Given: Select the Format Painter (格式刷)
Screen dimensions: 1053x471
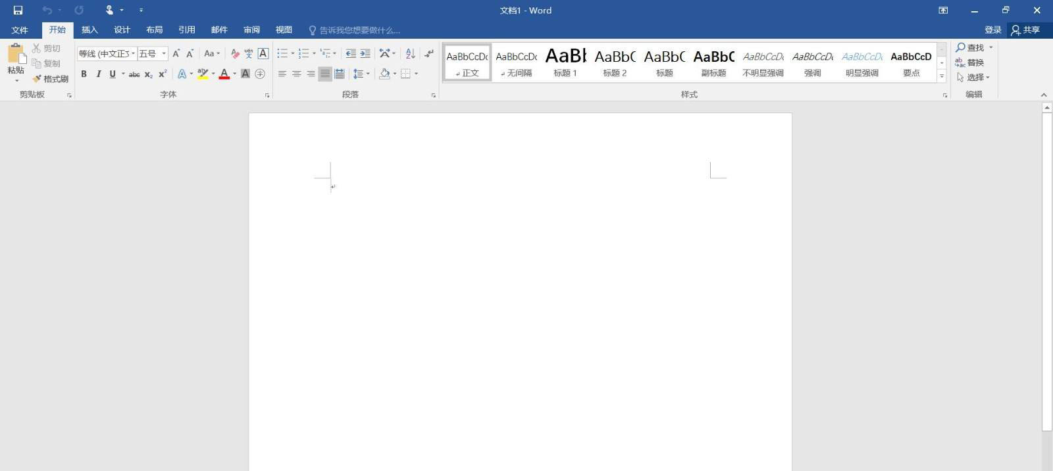Looking at the screenshot, I should pos(50,78).
